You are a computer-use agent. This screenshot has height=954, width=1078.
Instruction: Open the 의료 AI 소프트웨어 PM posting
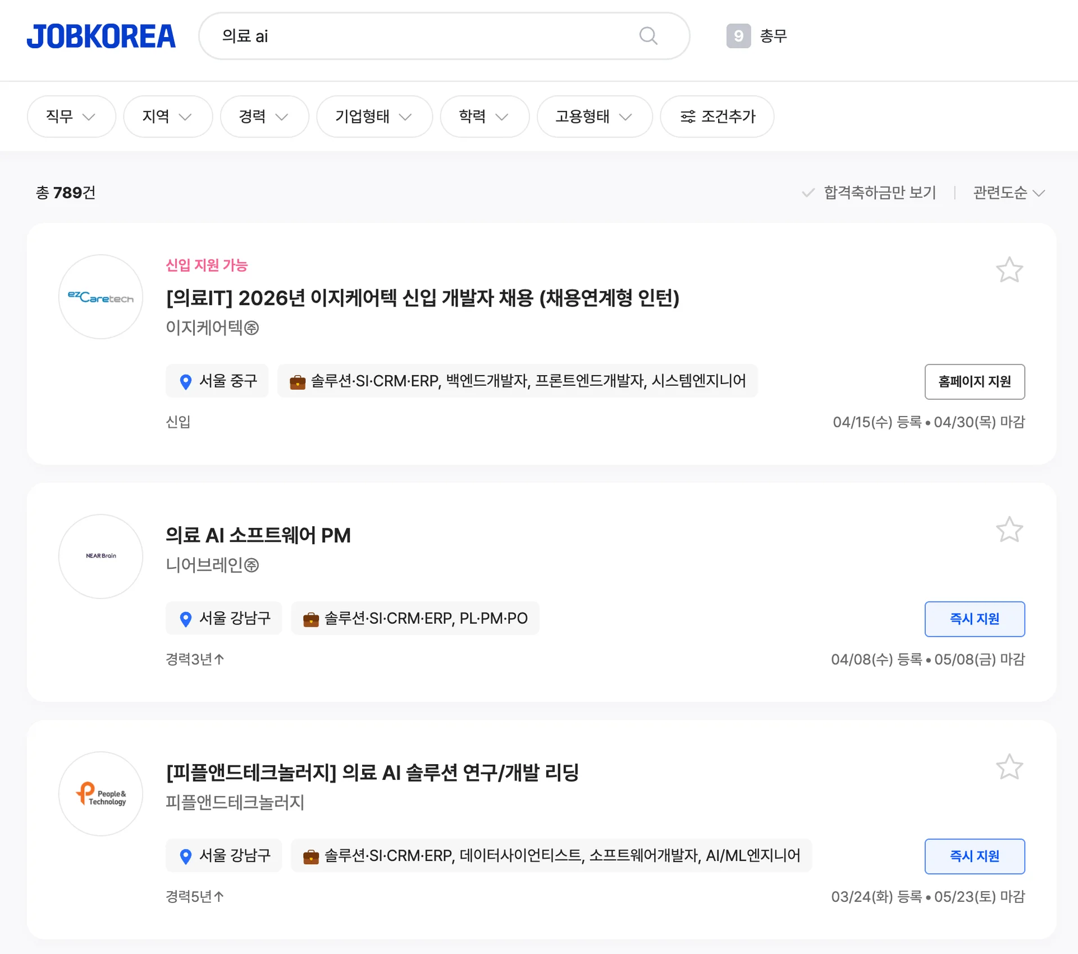pyautogui.click(x=258, y=535)
